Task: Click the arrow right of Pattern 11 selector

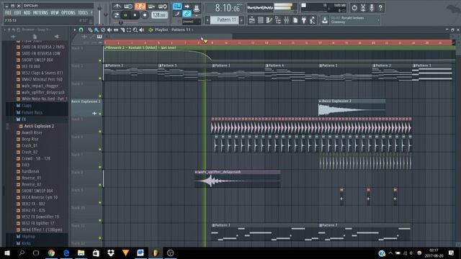Action: coord(242,20)
